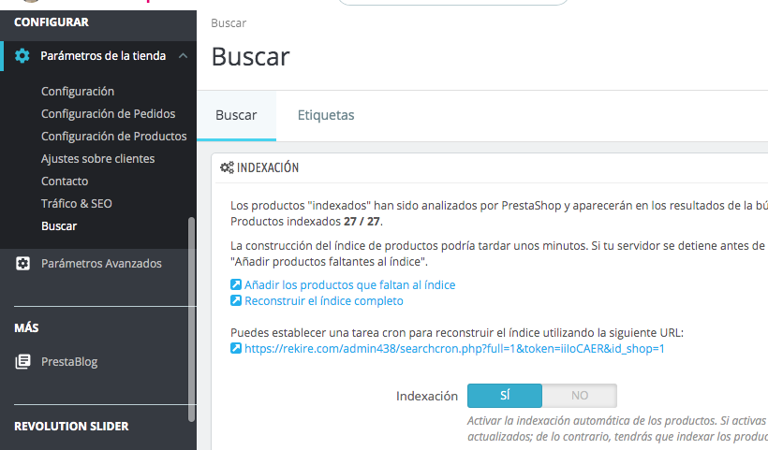
Task: Set Indexación switch to SÍ
Action: coord(505,395)
